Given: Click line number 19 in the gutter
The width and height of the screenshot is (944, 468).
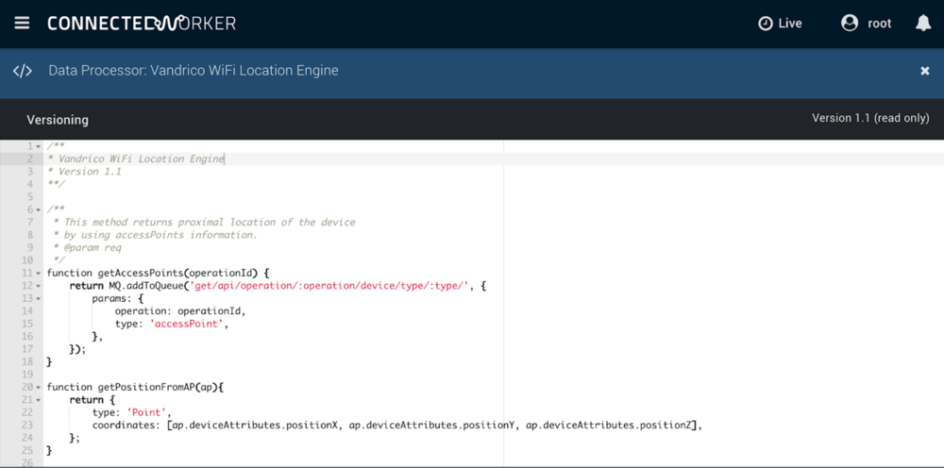Looking at the screenshot, I should [x=29, y=375].
